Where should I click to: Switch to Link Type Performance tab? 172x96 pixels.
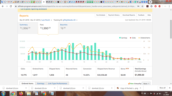[58, 83]
